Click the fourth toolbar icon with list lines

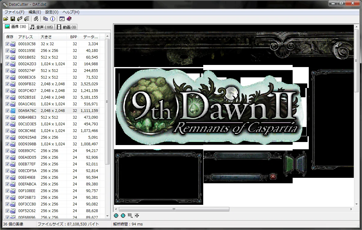pos(27,19)
